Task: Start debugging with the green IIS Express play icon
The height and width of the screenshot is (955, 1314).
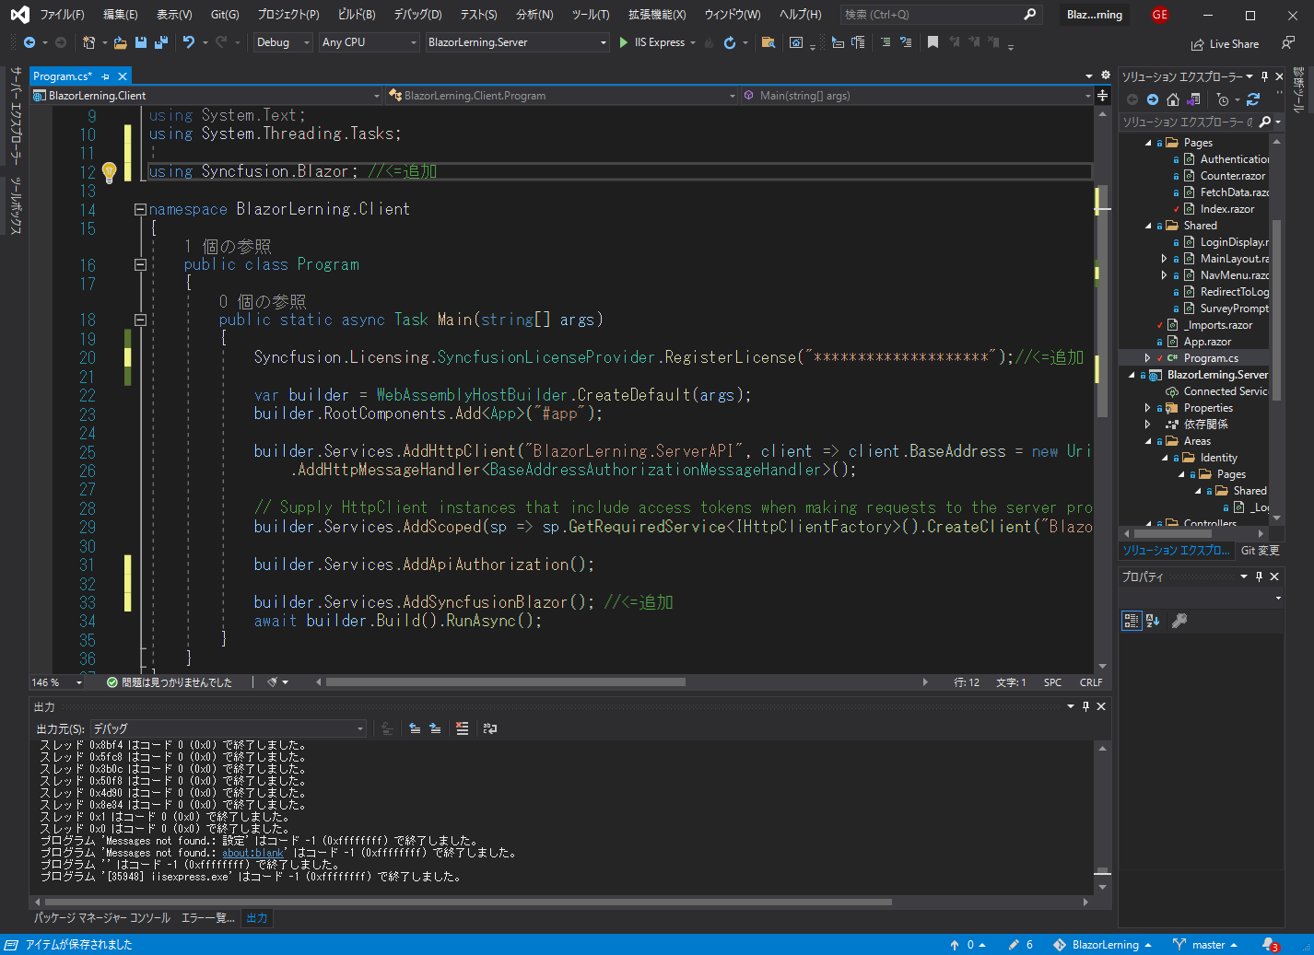Action: click(624, 42)
